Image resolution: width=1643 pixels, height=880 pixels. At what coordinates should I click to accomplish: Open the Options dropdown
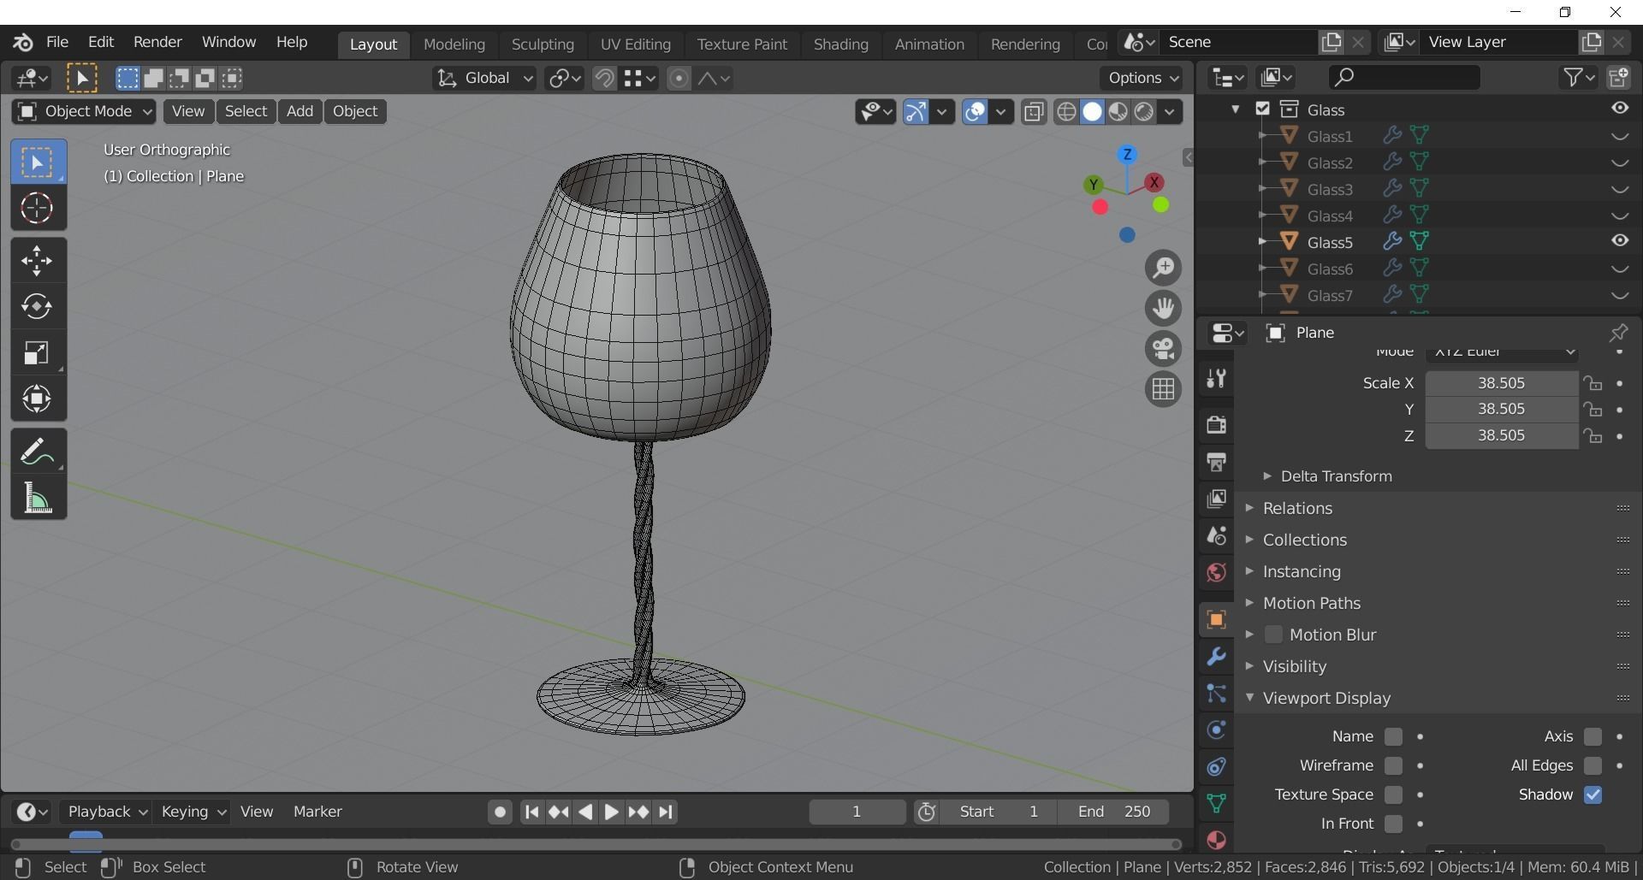tap(1142, 78)
